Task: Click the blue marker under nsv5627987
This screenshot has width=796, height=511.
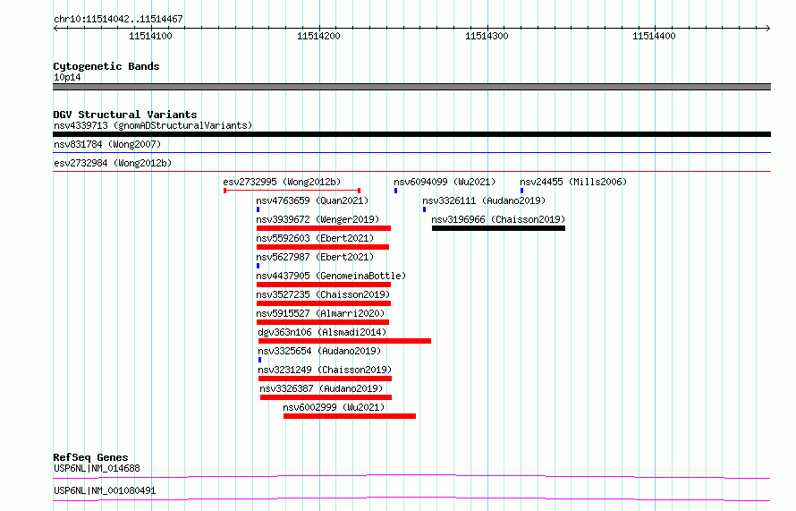Action: (x=258, y=266)
